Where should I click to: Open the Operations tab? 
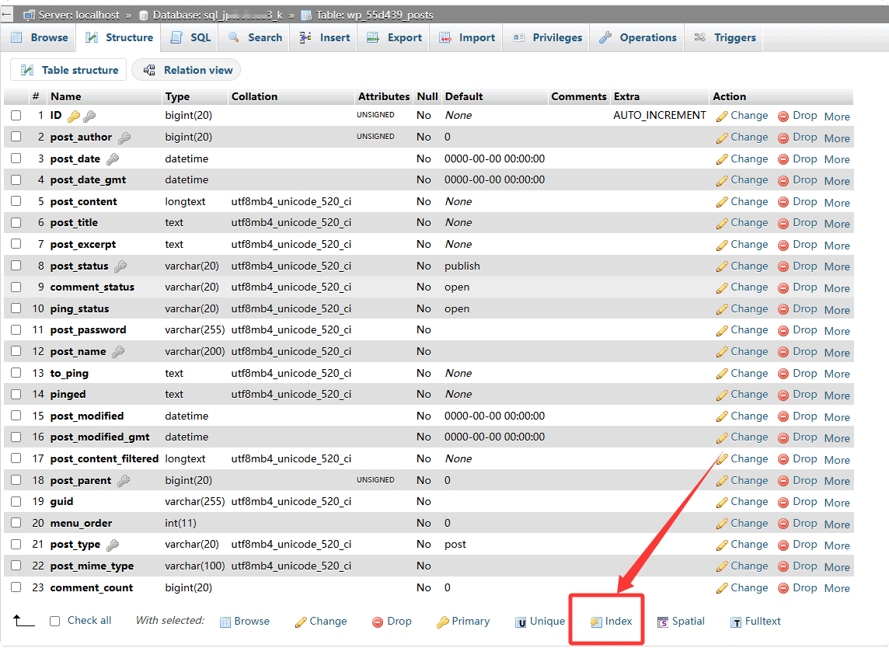[x=638, y=37]
